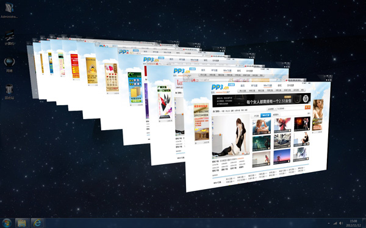Click the black 2.55 handbag banner ad
The width and height of the screenshot is (366, 228).
pyautogui.click(x=261, y=100)
